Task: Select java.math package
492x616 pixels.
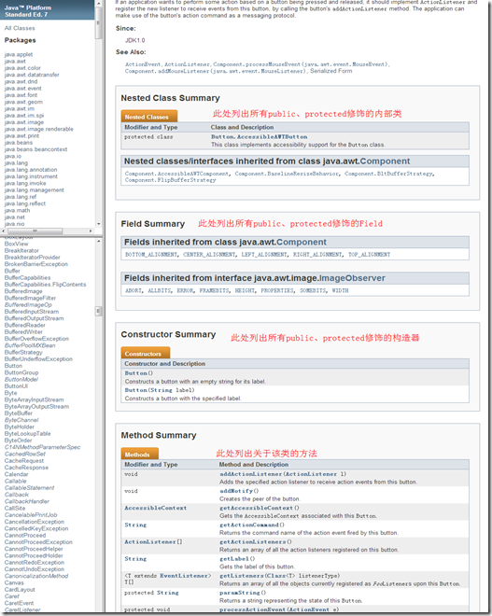Action: [17, 210]
